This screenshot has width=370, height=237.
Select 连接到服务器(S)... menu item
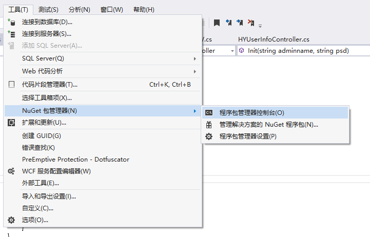click(x=103, y=34)
